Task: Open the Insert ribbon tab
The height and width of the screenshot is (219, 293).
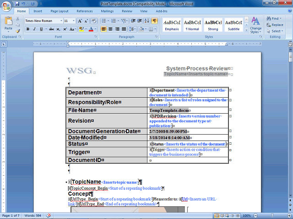Action: [x=38, y=11]
